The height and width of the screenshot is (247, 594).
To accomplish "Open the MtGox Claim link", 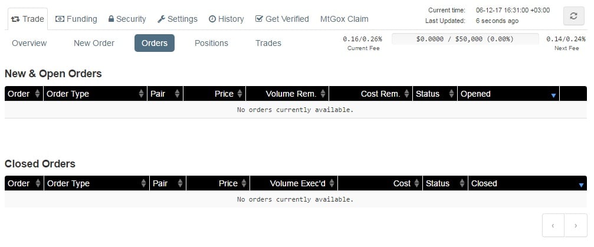I will tap(344, 19).
